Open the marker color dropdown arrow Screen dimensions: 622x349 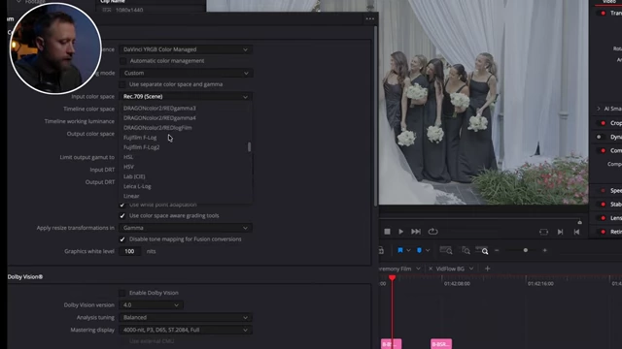[x=428, y=250]
